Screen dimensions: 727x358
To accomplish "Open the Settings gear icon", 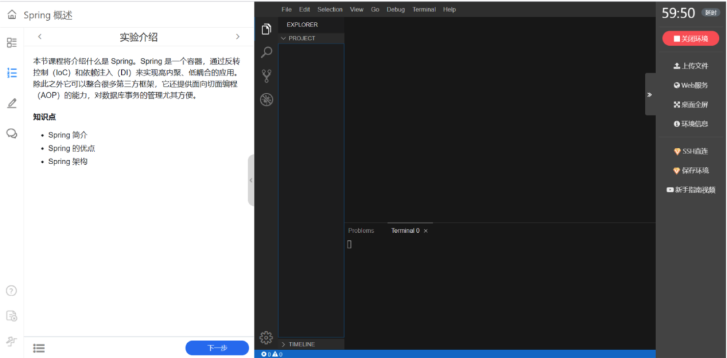I will [266, 338].
